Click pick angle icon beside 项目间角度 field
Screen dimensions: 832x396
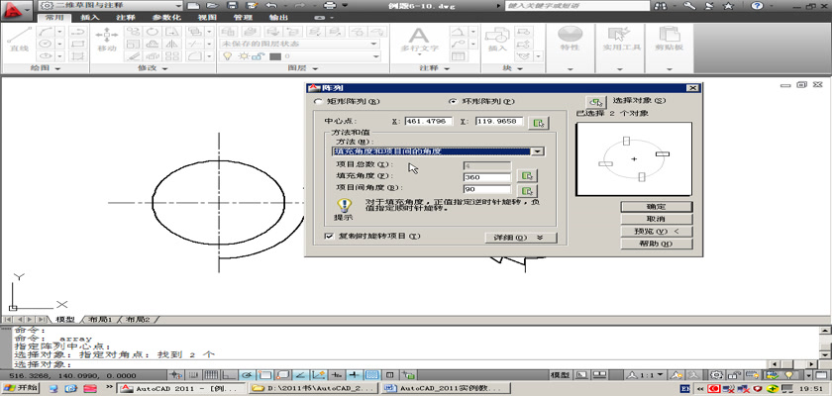tap(526, 191)
